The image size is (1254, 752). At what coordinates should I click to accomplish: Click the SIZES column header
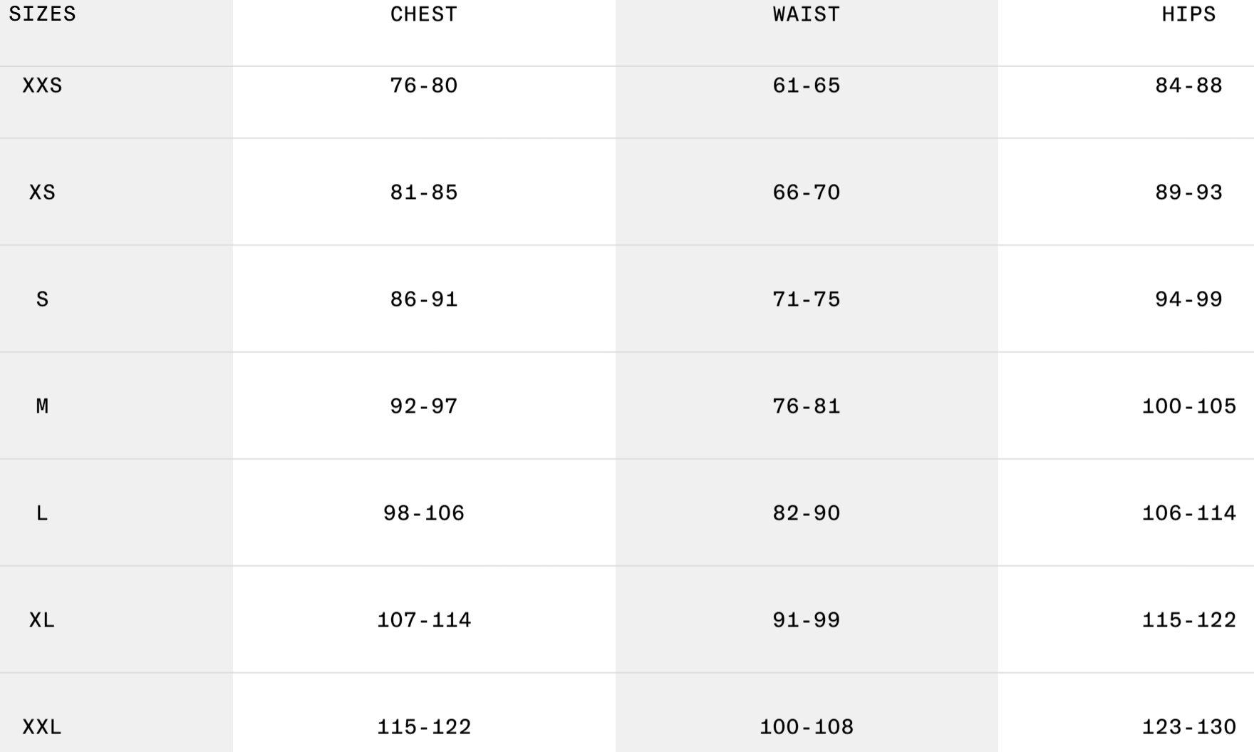(42, 14)
